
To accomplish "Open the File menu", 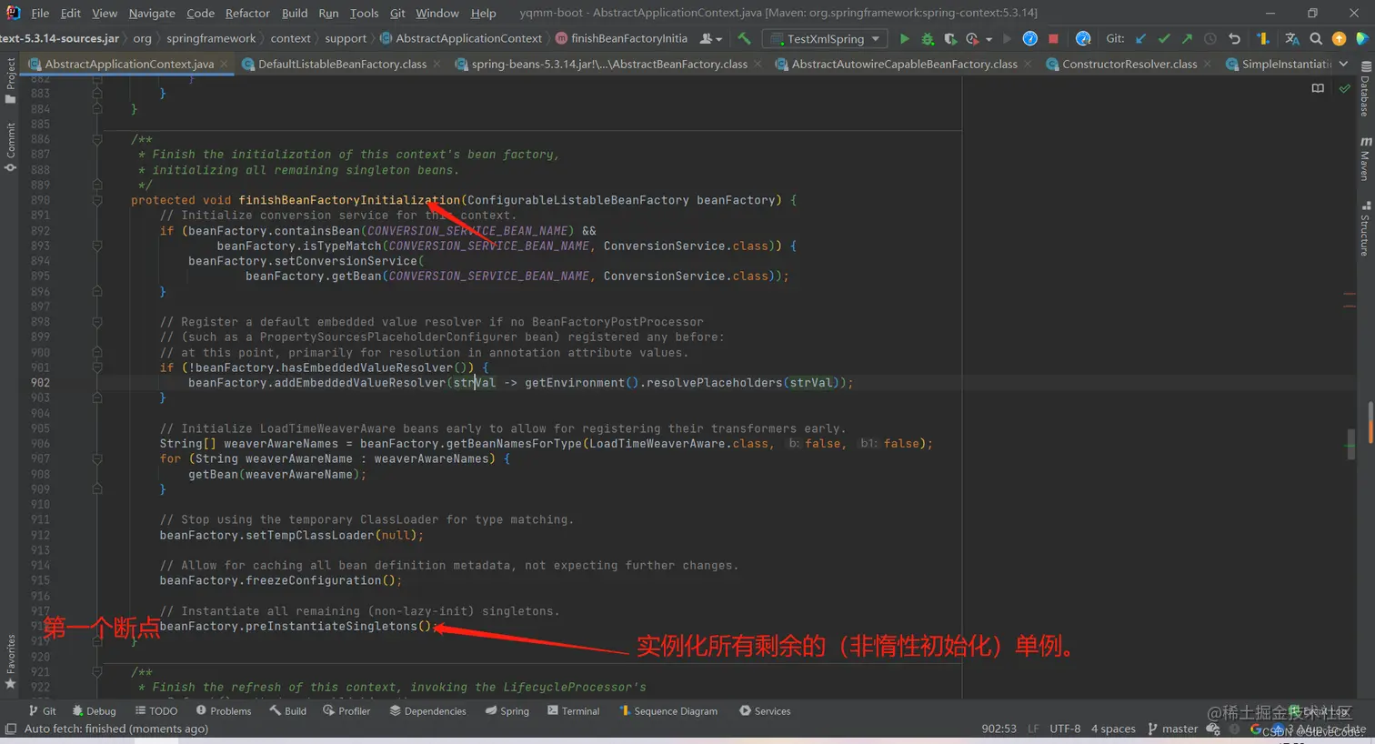I will pos(40,13).
